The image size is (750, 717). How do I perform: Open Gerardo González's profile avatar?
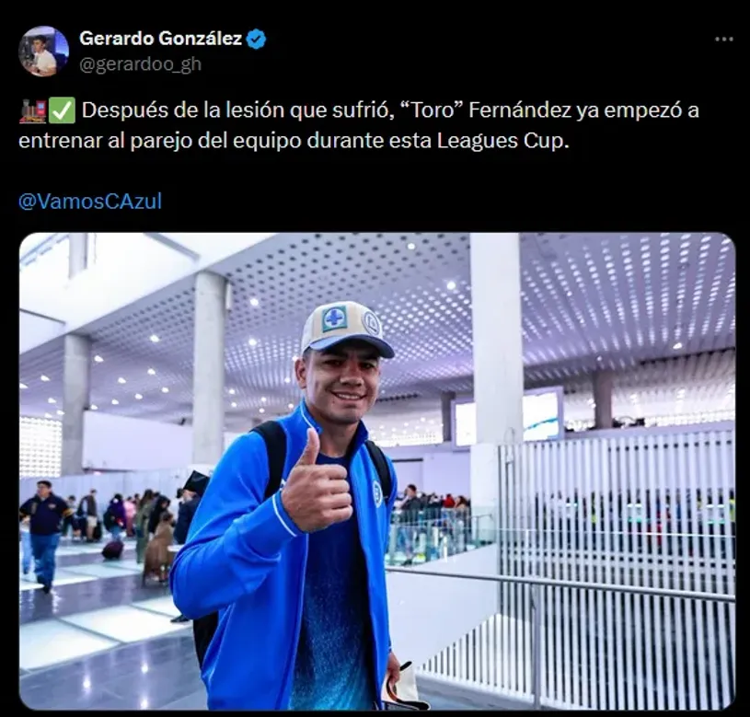click(x=43, y=52)
